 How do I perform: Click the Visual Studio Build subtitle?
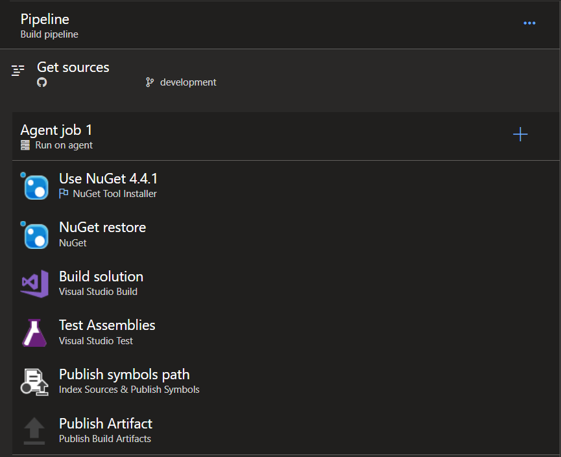coord(98,292)
